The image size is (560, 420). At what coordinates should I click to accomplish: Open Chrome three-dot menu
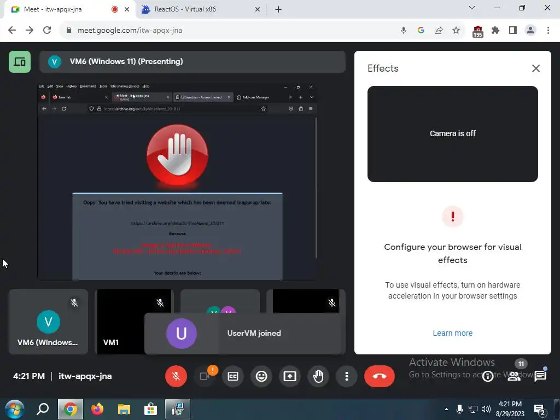coord(548,31)
